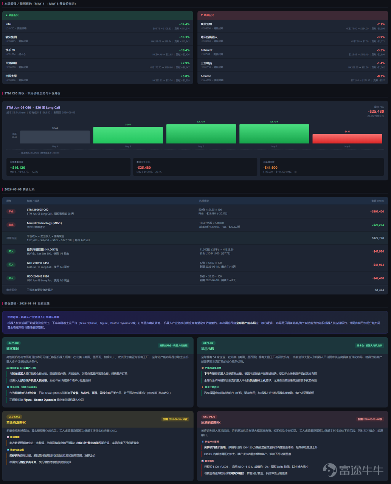Viewport: 391px width, 484px height.
Task: Click the 买入 badge on 德昌电机控股 row
Action: click(x=11, y=251)
